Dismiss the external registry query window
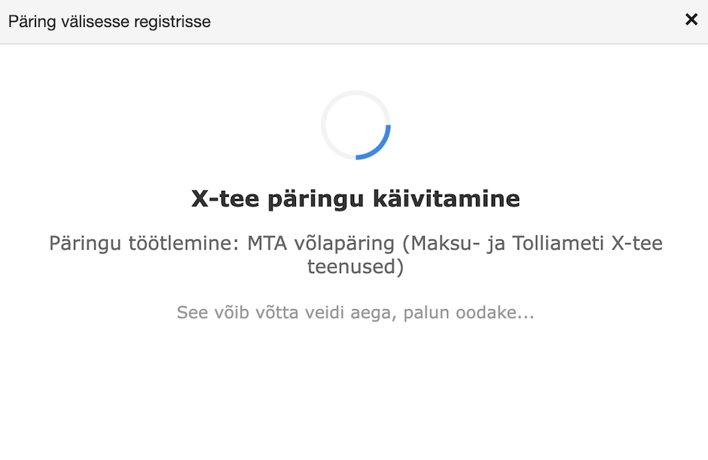Screen dimensions: 708x460 pos(692,20)
